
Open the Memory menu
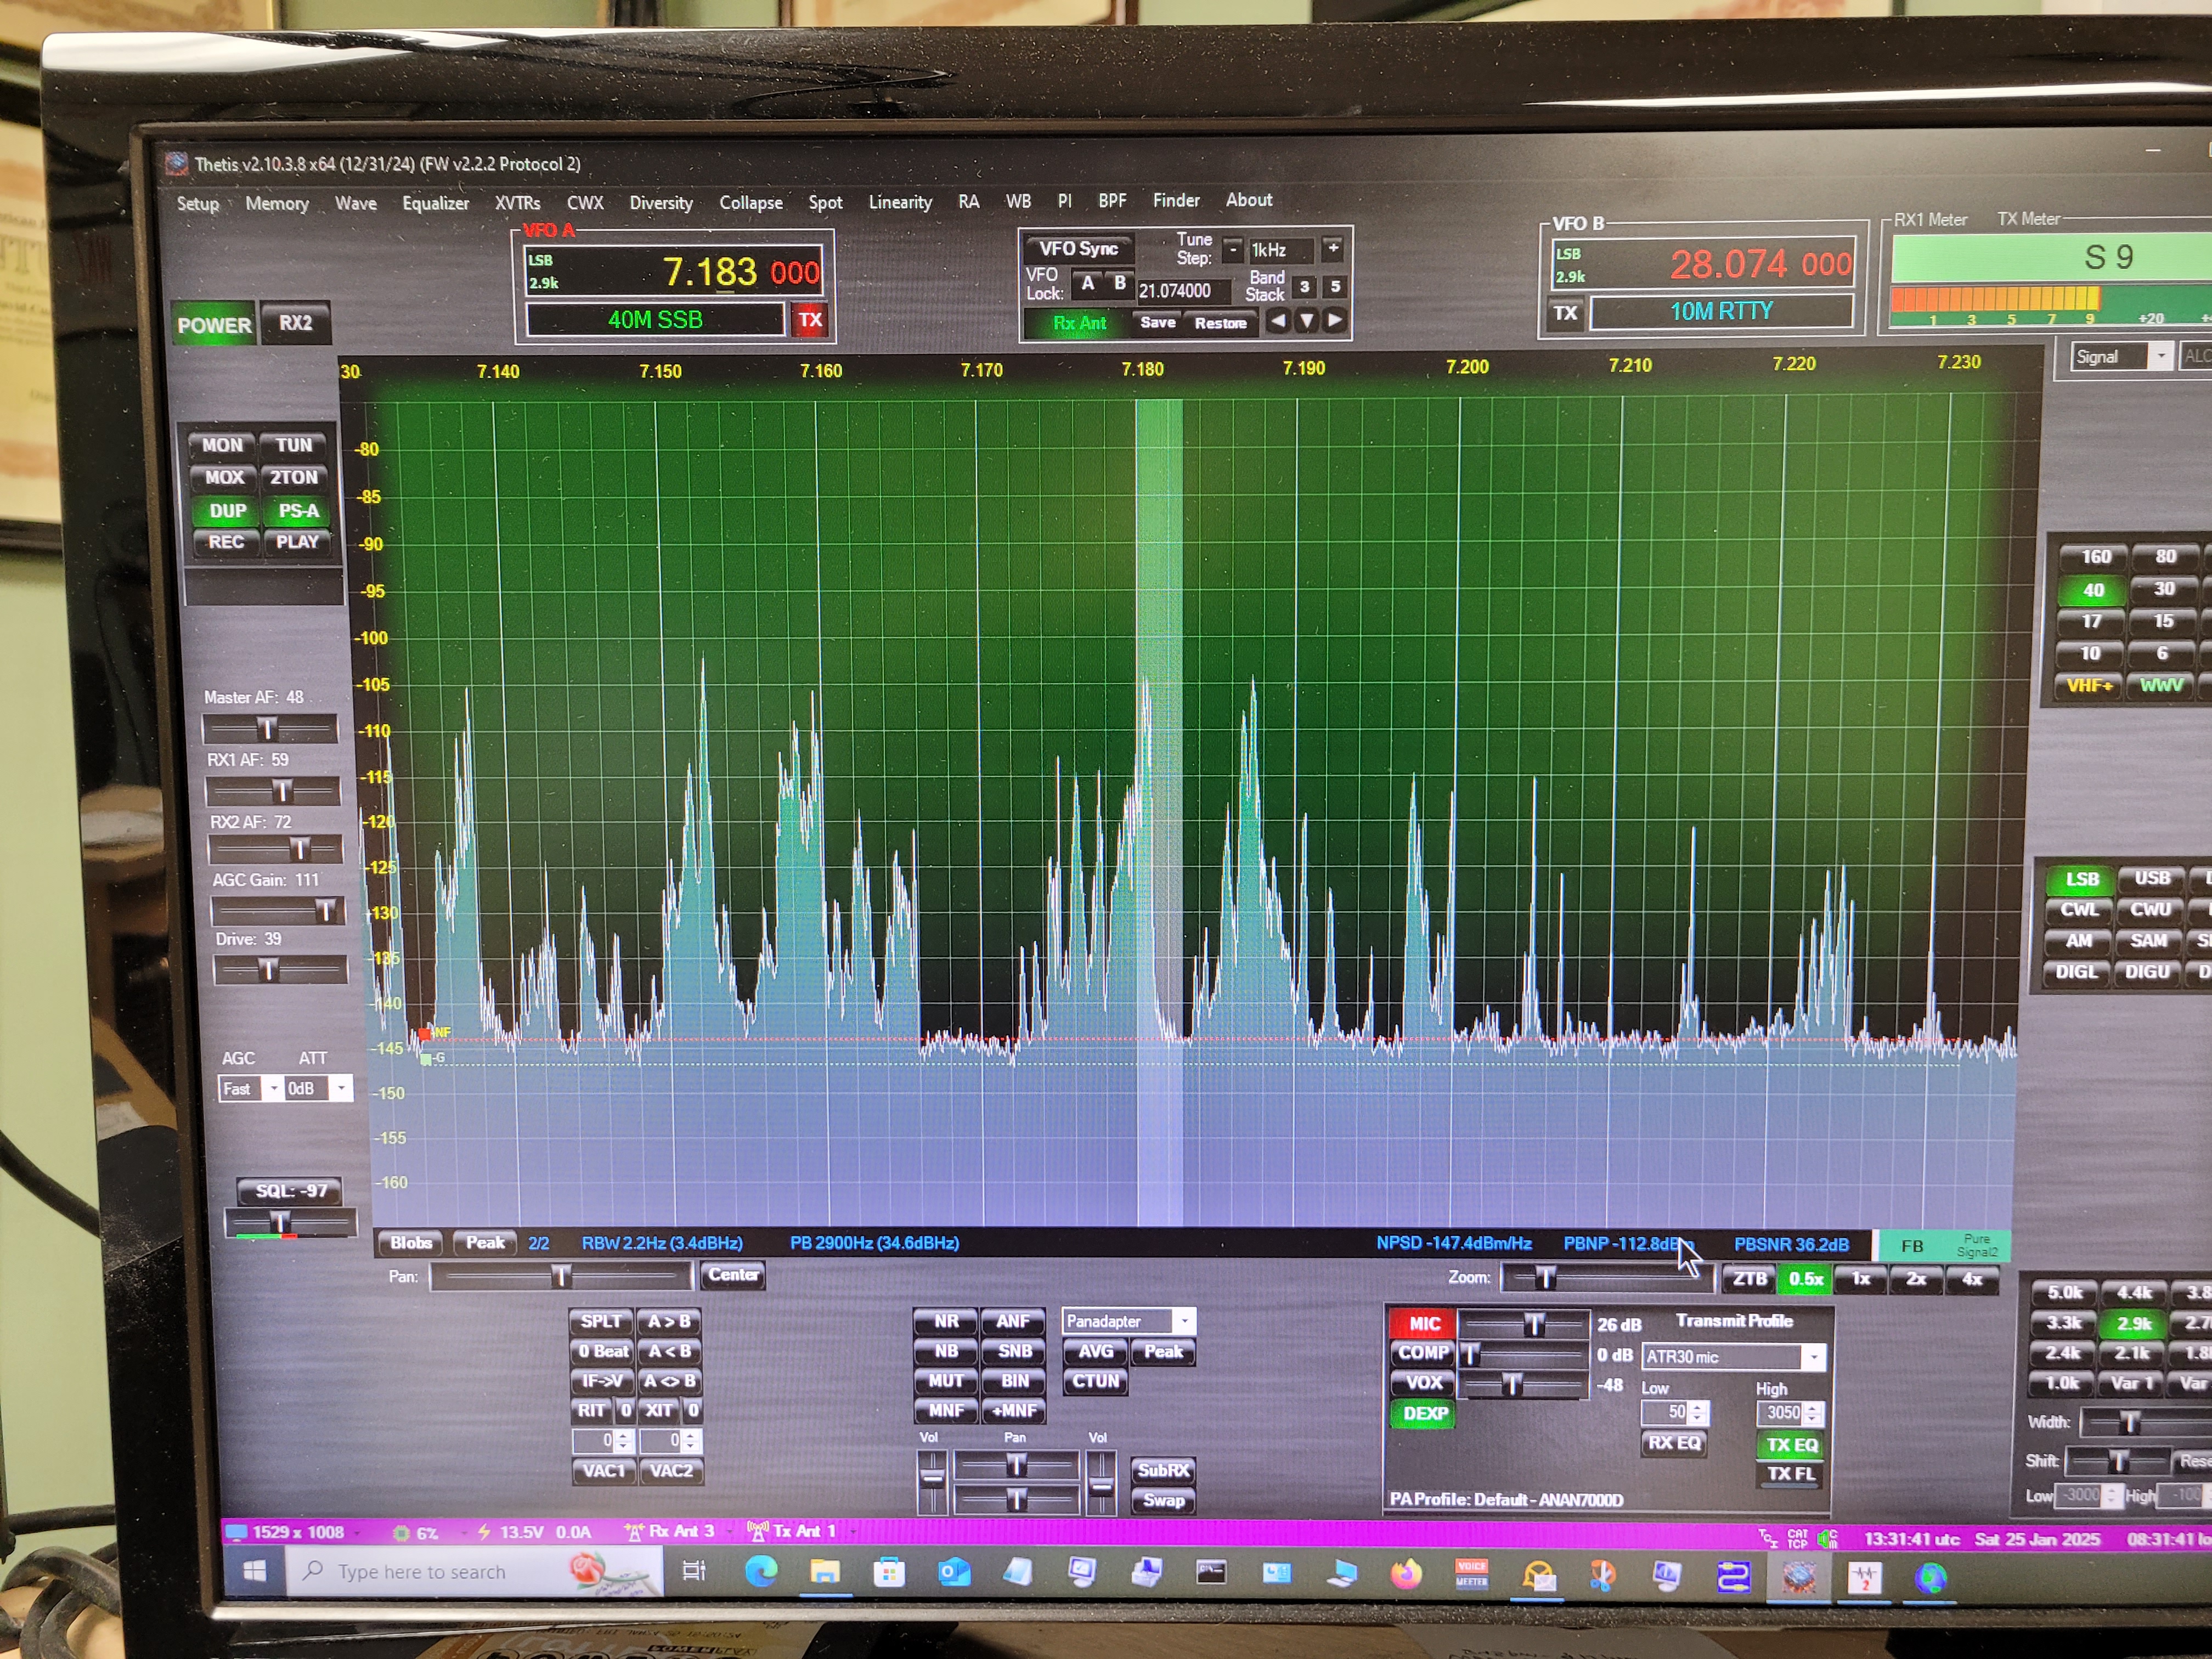coord(277,203)
